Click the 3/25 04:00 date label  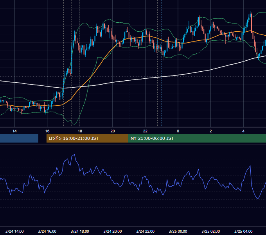pyautogui.click(x=243, y=231)
